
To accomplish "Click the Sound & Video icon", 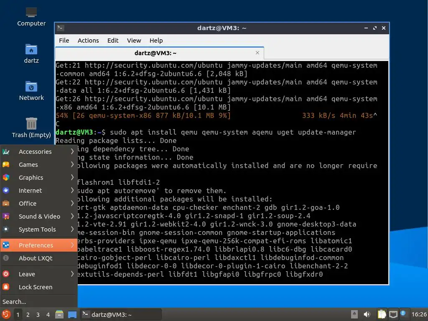I will [6, 217].
